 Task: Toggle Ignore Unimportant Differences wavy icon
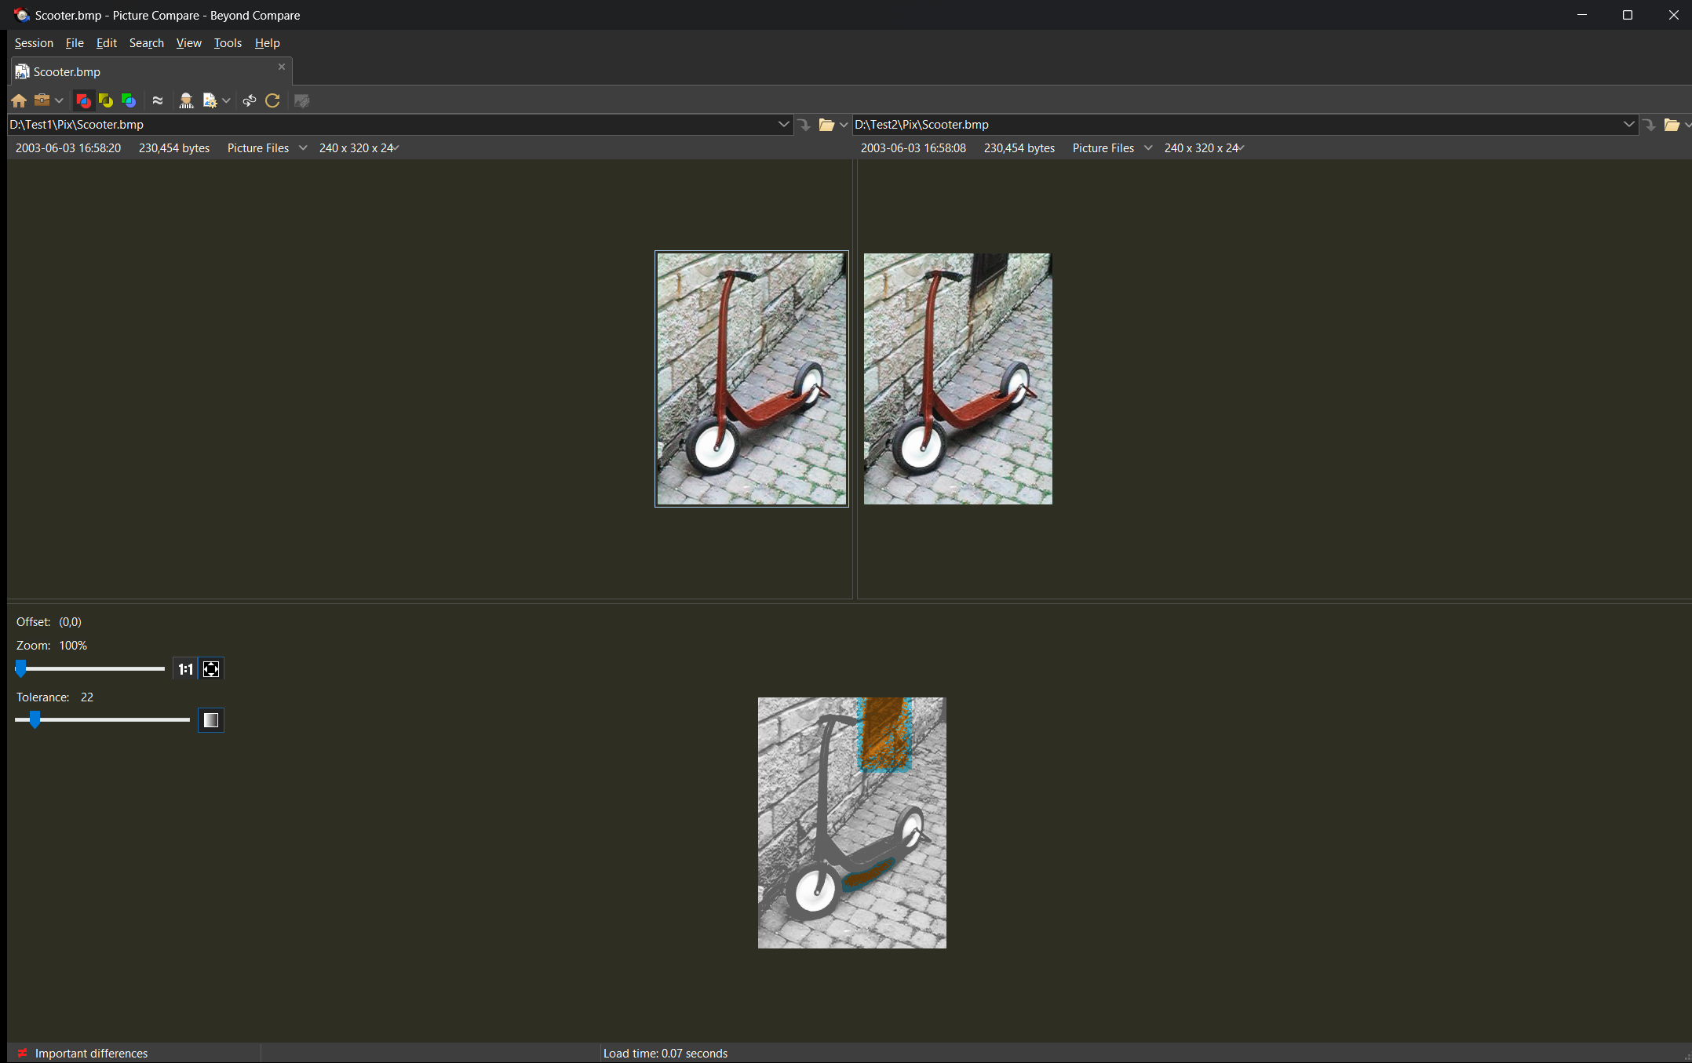click(x=158, y=100)
